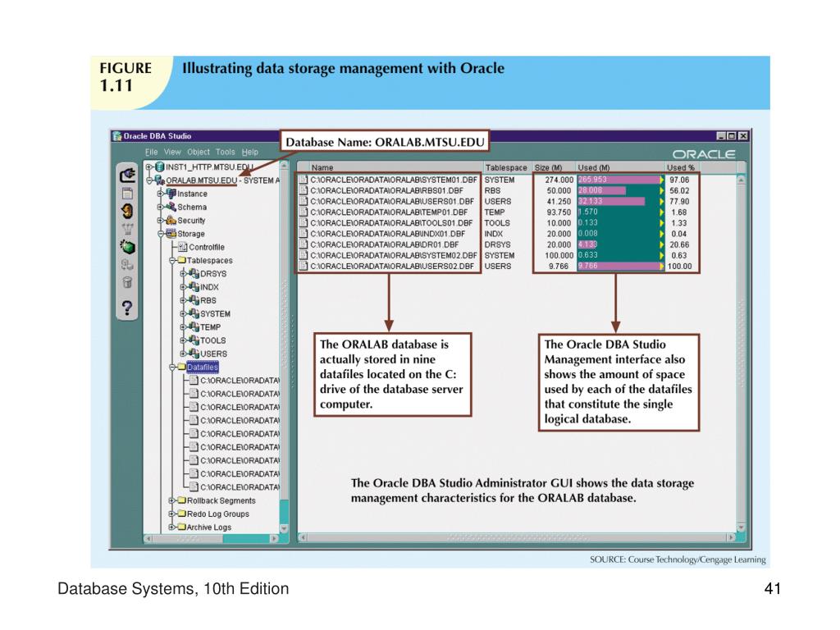Viewport: 840px width, 630px height.
Task: Click the 265.953 used-space bar for SYSTEM01
Action: coord(619,180)
